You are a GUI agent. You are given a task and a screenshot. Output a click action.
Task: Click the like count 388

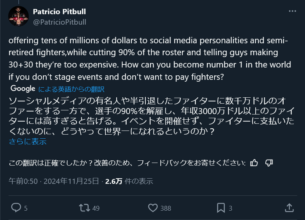(166, 208)
